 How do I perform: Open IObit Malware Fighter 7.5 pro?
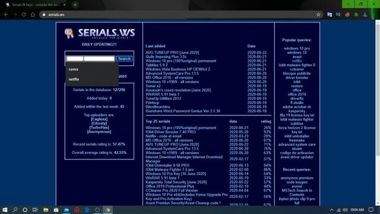coord(169,169)
